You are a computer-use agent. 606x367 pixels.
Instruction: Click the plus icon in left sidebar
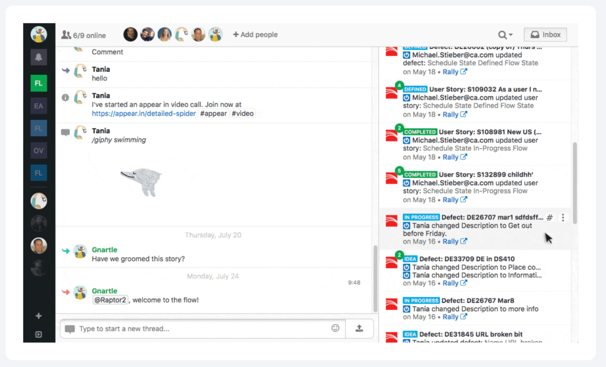(39, 316)
